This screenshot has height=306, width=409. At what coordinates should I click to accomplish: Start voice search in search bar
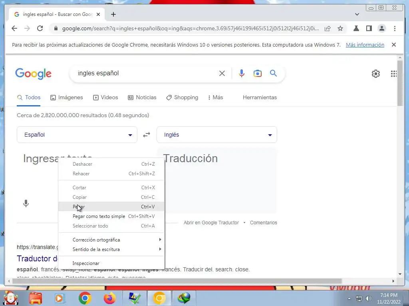[x=242, y=73]
